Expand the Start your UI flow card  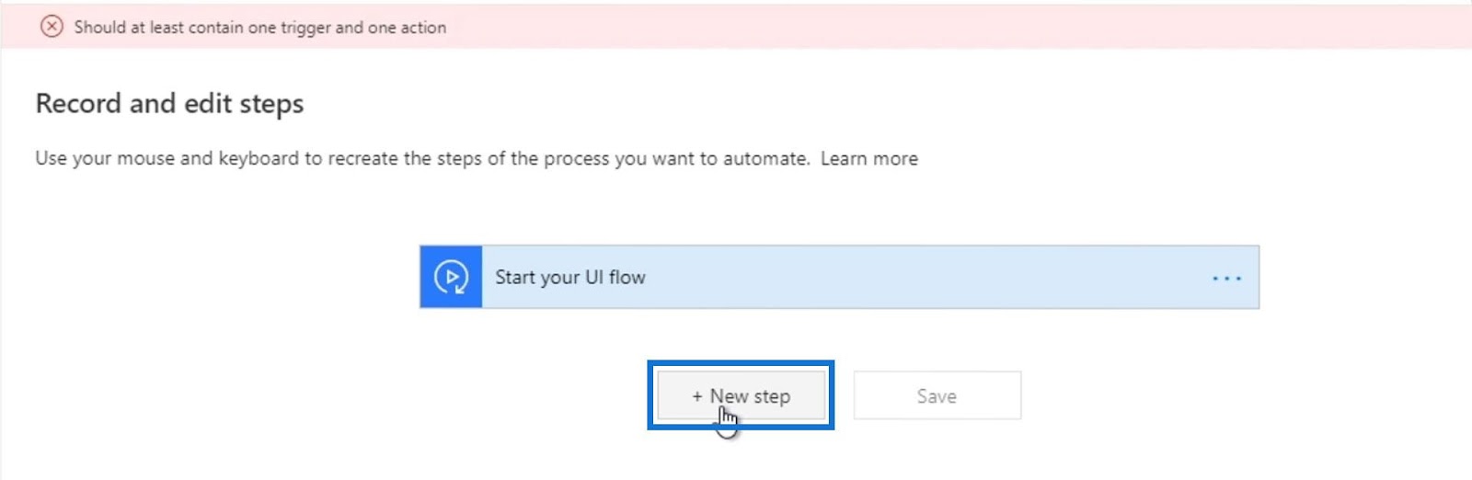click(x=839, y=277)
